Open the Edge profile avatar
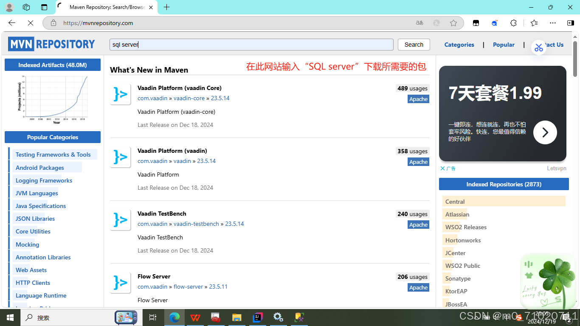Screen dimensions: 580x326 click(x=9, y=7)
